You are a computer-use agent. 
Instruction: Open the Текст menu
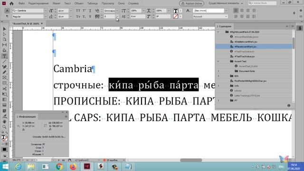point(67,3)
